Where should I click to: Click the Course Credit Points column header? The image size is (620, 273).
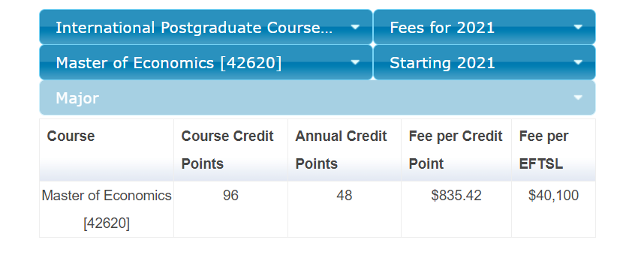coord(230,150)
